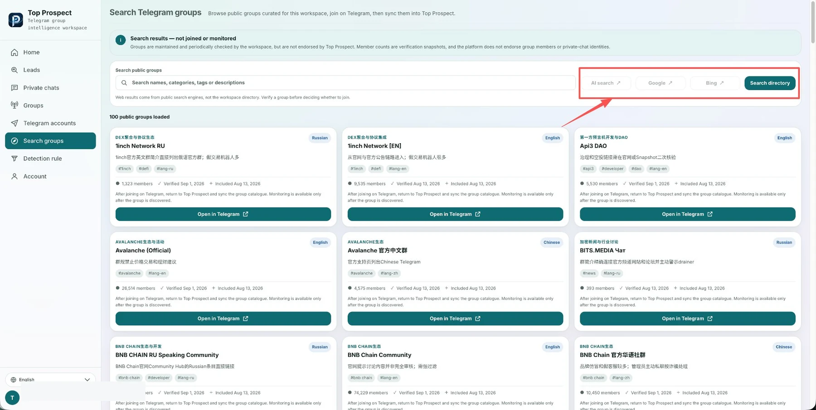The image size is (816, 410).
Task: Click external-link icon on BITS.MEDIA button
Action: 710,318
